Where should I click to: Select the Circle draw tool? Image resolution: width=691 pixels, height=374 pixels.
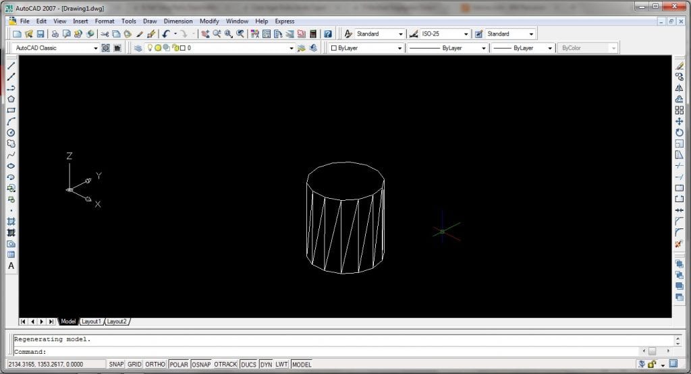11,132
